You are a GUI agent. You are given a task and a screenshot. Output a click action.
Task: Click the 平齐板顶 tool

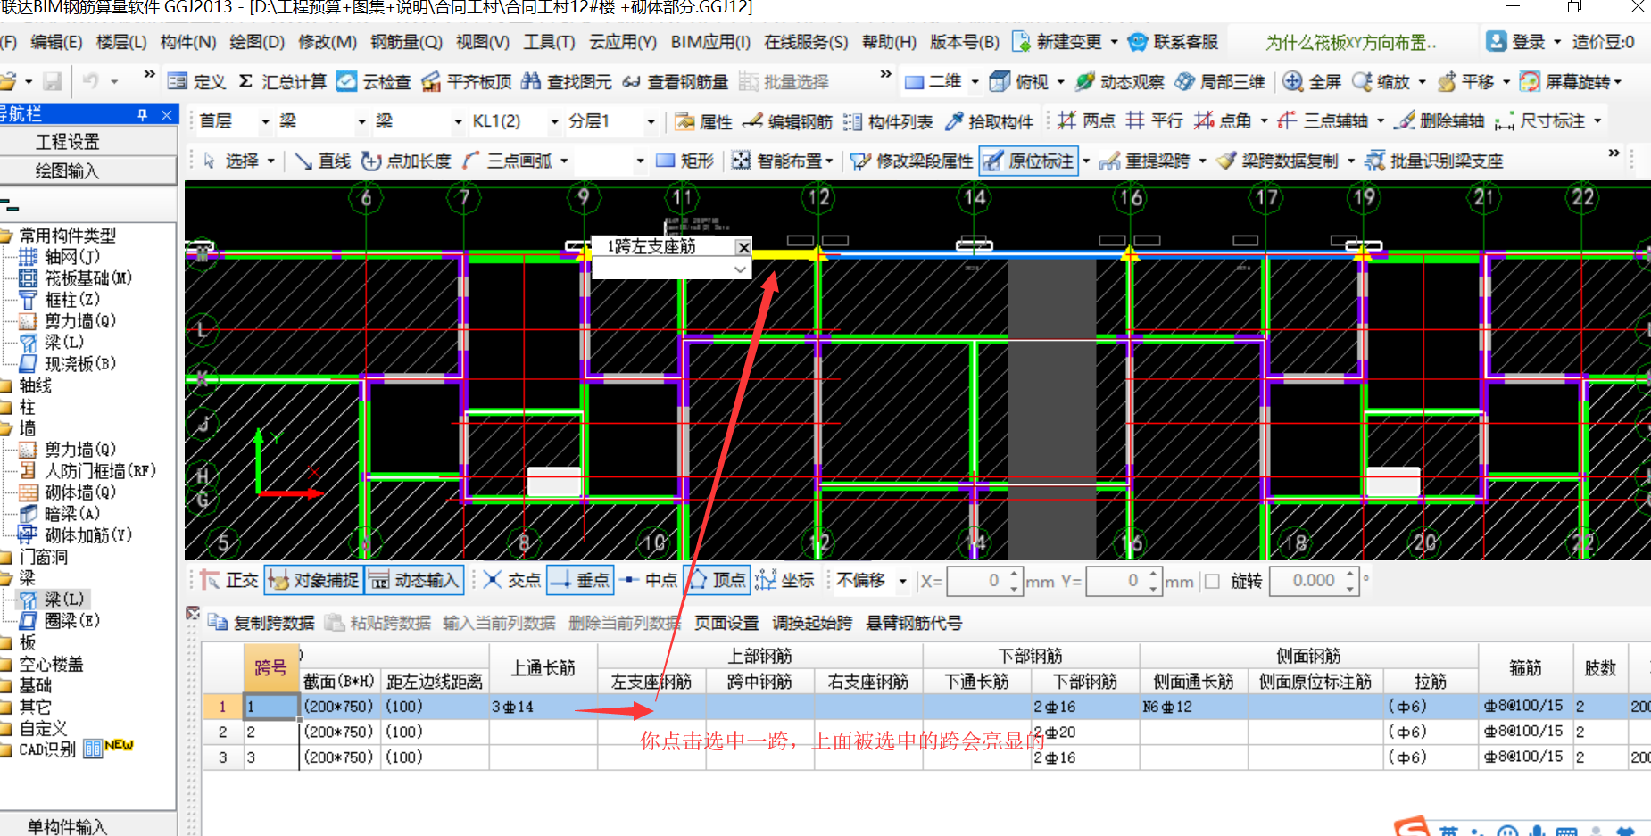(467, 81)
